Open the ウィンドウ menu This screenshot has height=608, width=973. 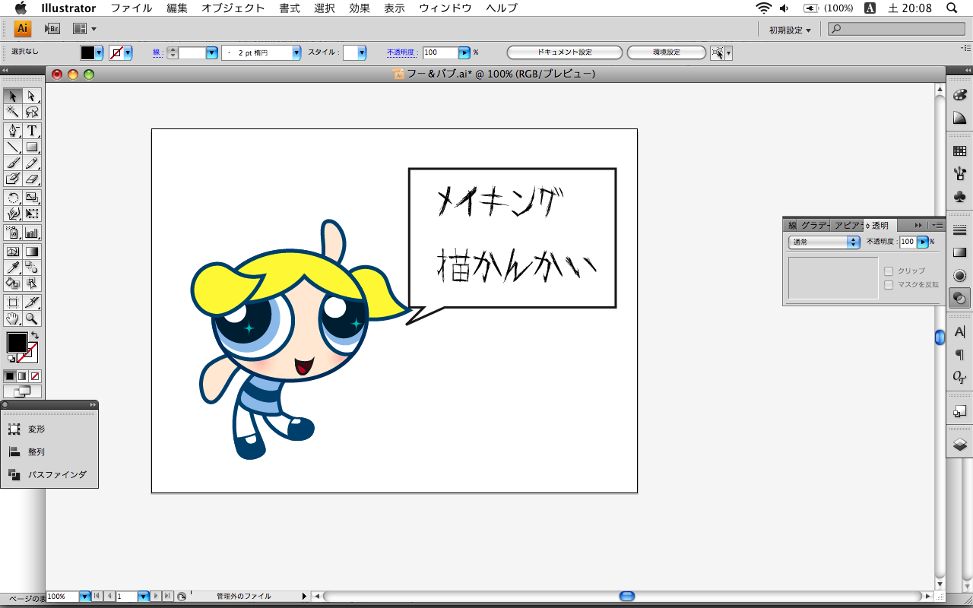click(x=445, y=8)
